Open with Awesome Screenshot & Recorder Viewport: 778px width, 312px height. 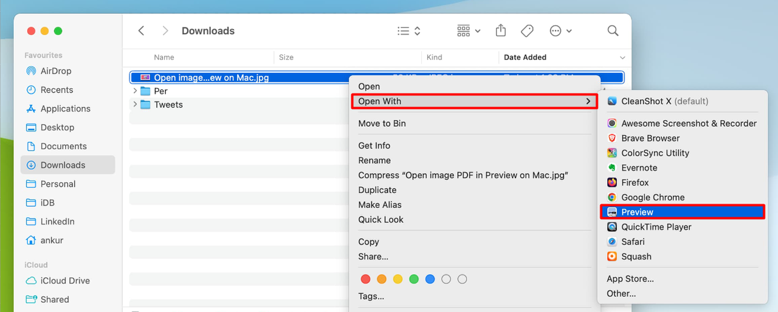pos(683,123)
